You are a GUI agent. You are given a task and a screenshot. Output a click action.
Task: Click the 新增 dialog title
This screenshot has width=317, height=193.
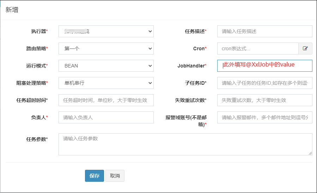click(x=12, y=10)
